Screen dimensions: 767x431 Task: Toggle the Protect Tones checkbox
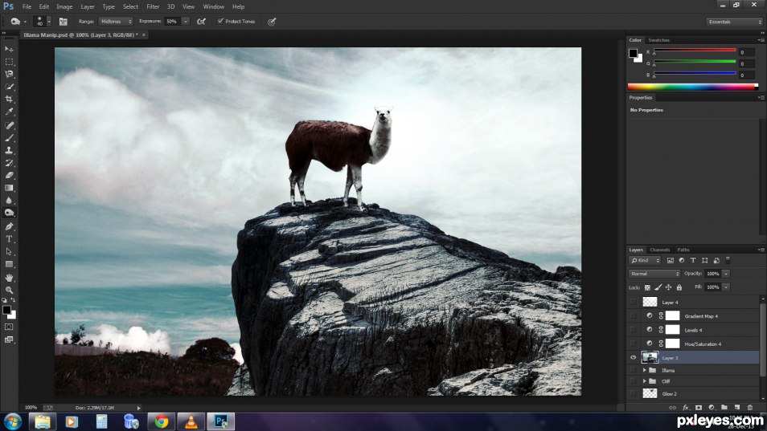pos(220,21)
